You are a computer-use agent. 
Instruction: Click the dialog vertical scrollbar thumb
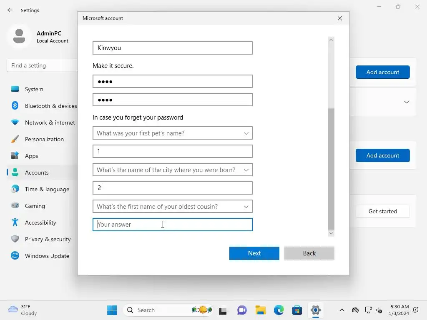pyautogui.click(x=331, y=169)
